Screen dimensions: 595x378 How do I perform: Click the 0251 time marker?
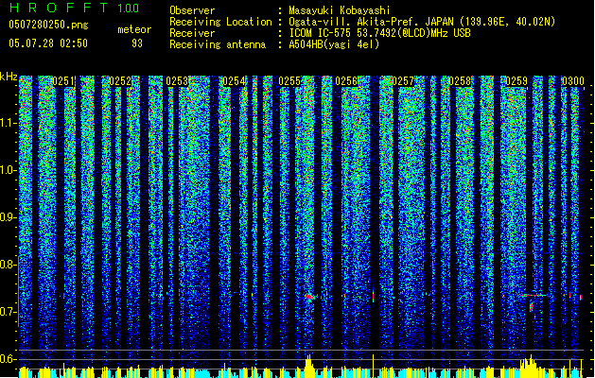pyautogui.click(x=63, y=81)
